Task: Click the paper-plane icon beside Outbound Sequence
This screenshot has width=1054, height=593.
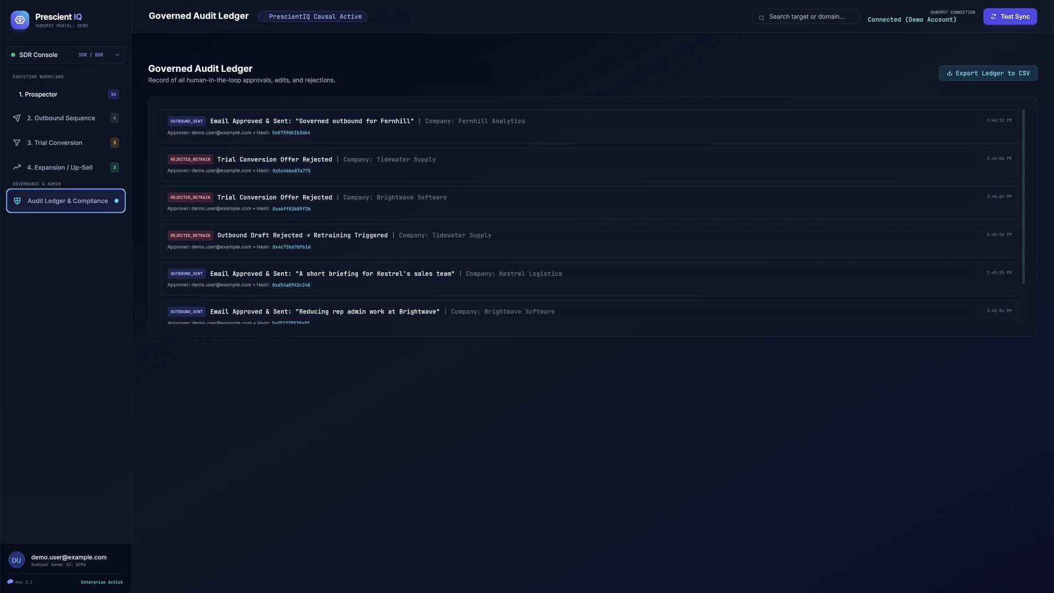Action: [x=17, y=118]
